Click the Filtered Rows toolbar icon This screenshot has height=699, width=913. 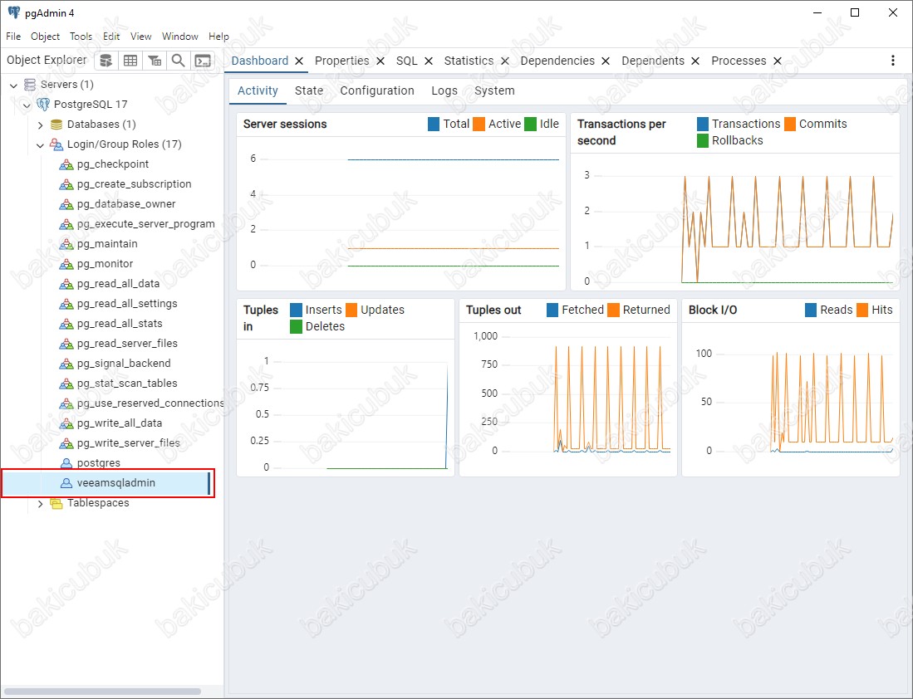point(155,61)
